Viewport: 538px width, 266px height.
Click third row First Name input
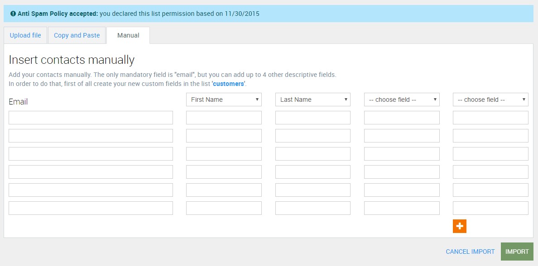pos(224,154)
